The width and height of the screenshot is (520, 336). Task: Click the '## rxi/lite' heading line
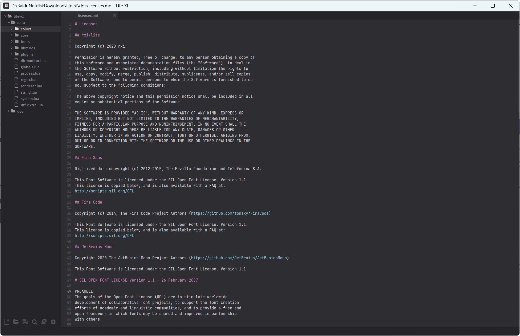87,35
